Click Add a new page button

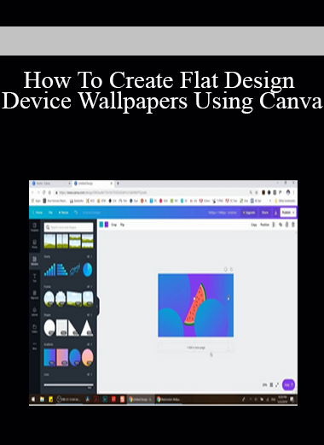[196, 348]
